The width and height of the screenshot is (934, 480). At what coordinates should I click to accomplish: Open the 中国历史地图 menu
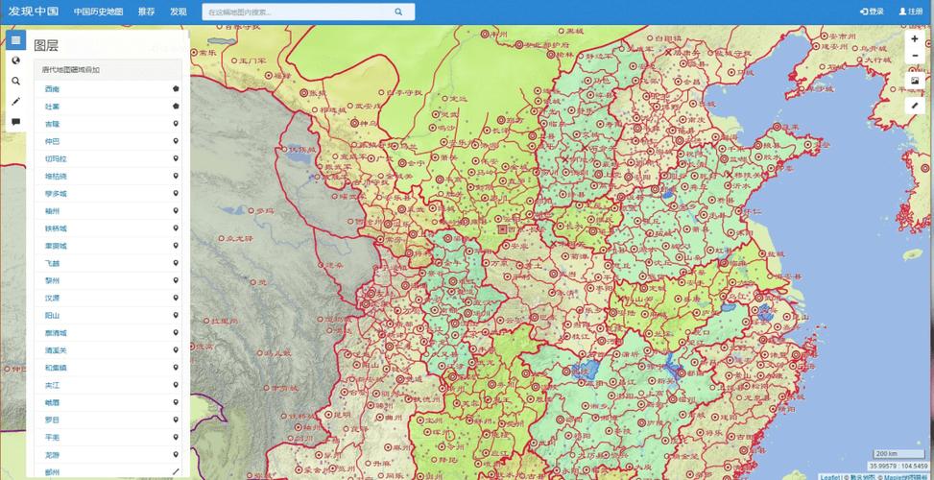[x=98, y=12]
